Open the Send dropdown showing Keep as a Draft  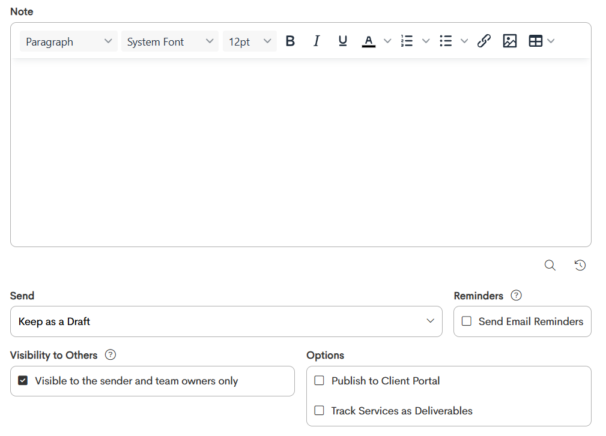(x=226, y=321)
